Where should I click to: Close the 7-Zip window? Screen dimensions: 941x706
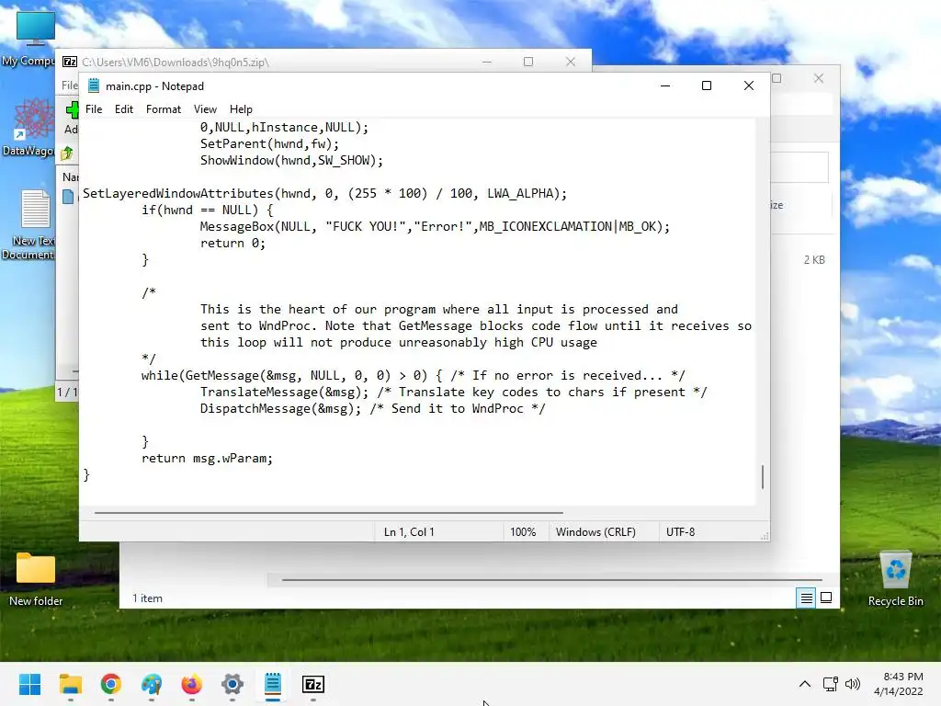pyautogui.click(x=570, y=62)
